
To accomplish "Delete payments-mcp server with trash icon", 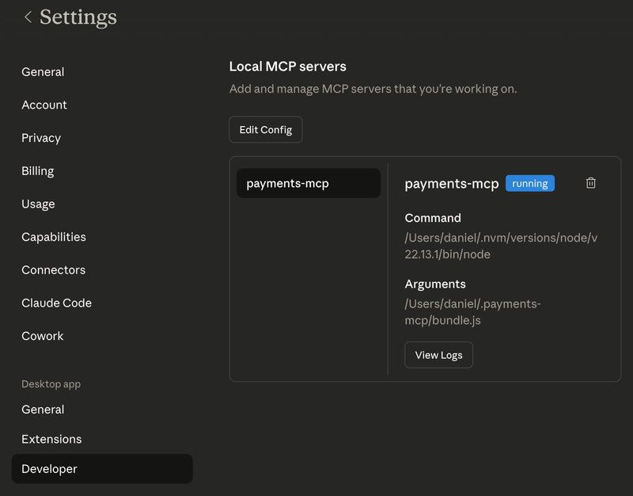I will coord(590,183).
